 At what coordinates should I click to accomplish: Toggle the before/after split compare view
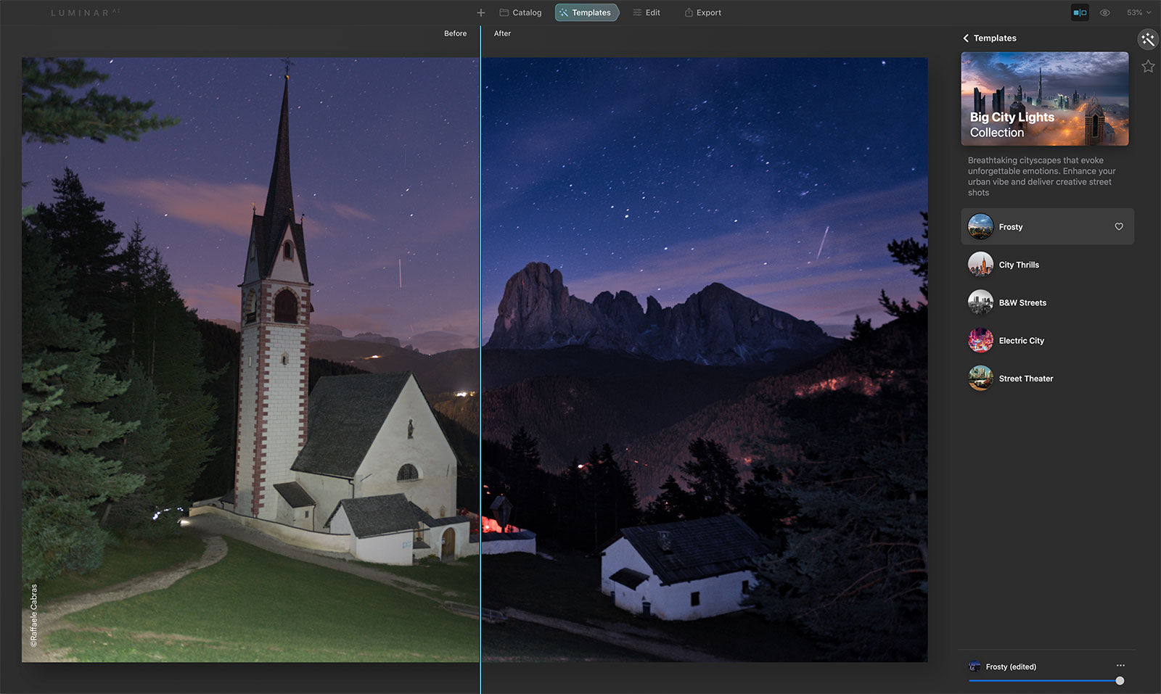click(1080, 13)
